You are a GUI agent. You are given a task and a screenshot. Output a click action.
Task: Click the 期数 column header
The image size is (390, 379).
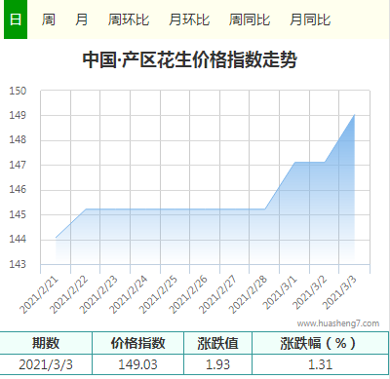[46, 343]
